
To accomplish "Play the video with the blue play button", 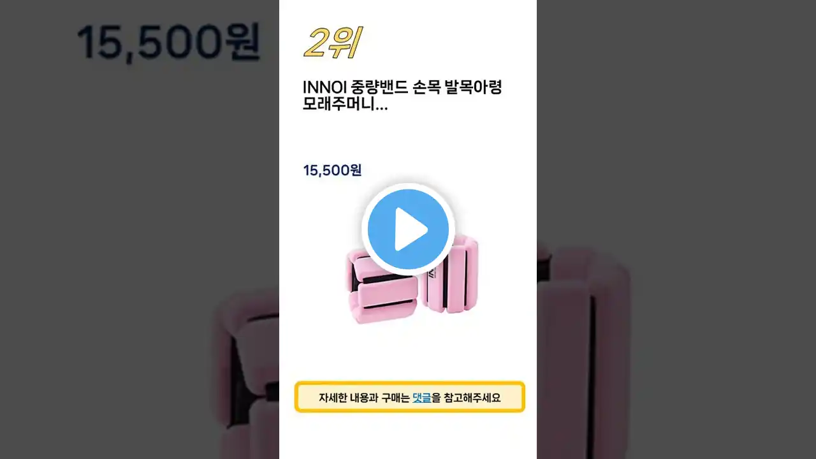I will (408, 229).
